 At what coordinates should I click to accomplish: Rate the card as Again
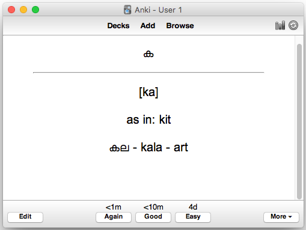[114, 217]
